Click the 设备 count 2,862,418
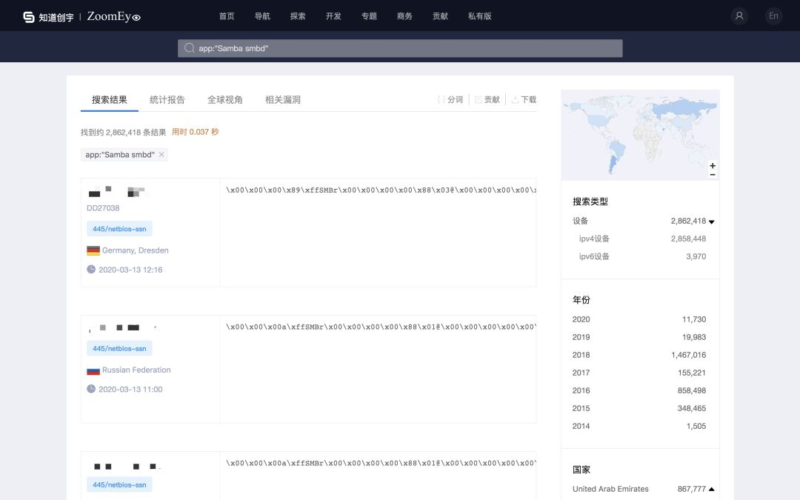The width and height of the screenshot is (800, 500). pyautogui.click(x=688, y=221)
